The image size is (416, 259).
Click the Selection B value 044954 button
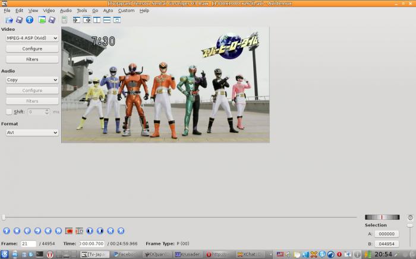pyautogui.click(x=386, y=244)
